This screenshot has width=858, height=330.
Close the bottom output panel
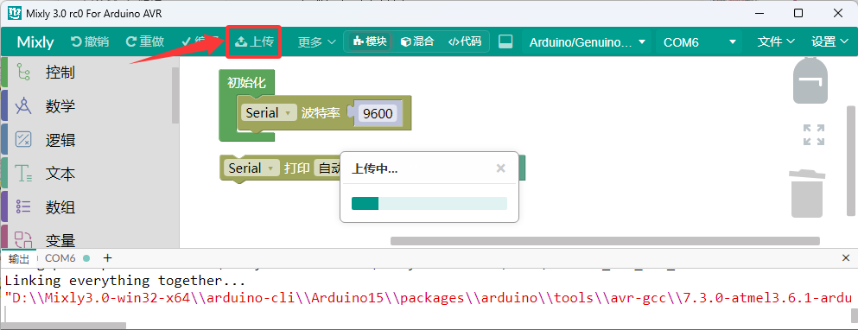pos(847,257)
